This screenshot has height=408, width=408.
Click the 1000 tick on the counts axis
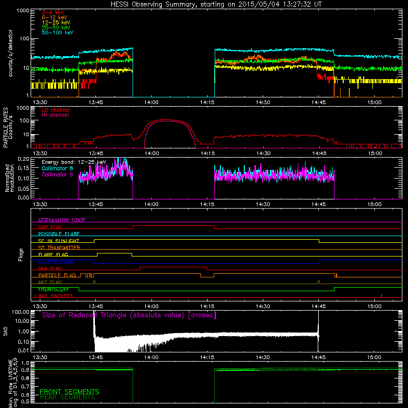[23, 11]
